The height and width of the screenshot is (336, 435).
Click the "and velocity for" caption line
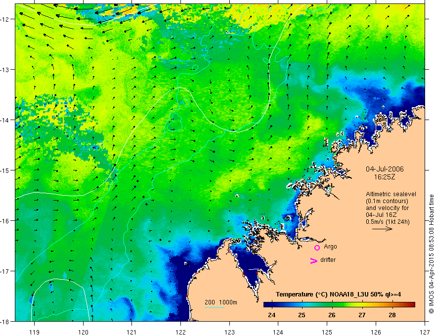pos(387,208)
